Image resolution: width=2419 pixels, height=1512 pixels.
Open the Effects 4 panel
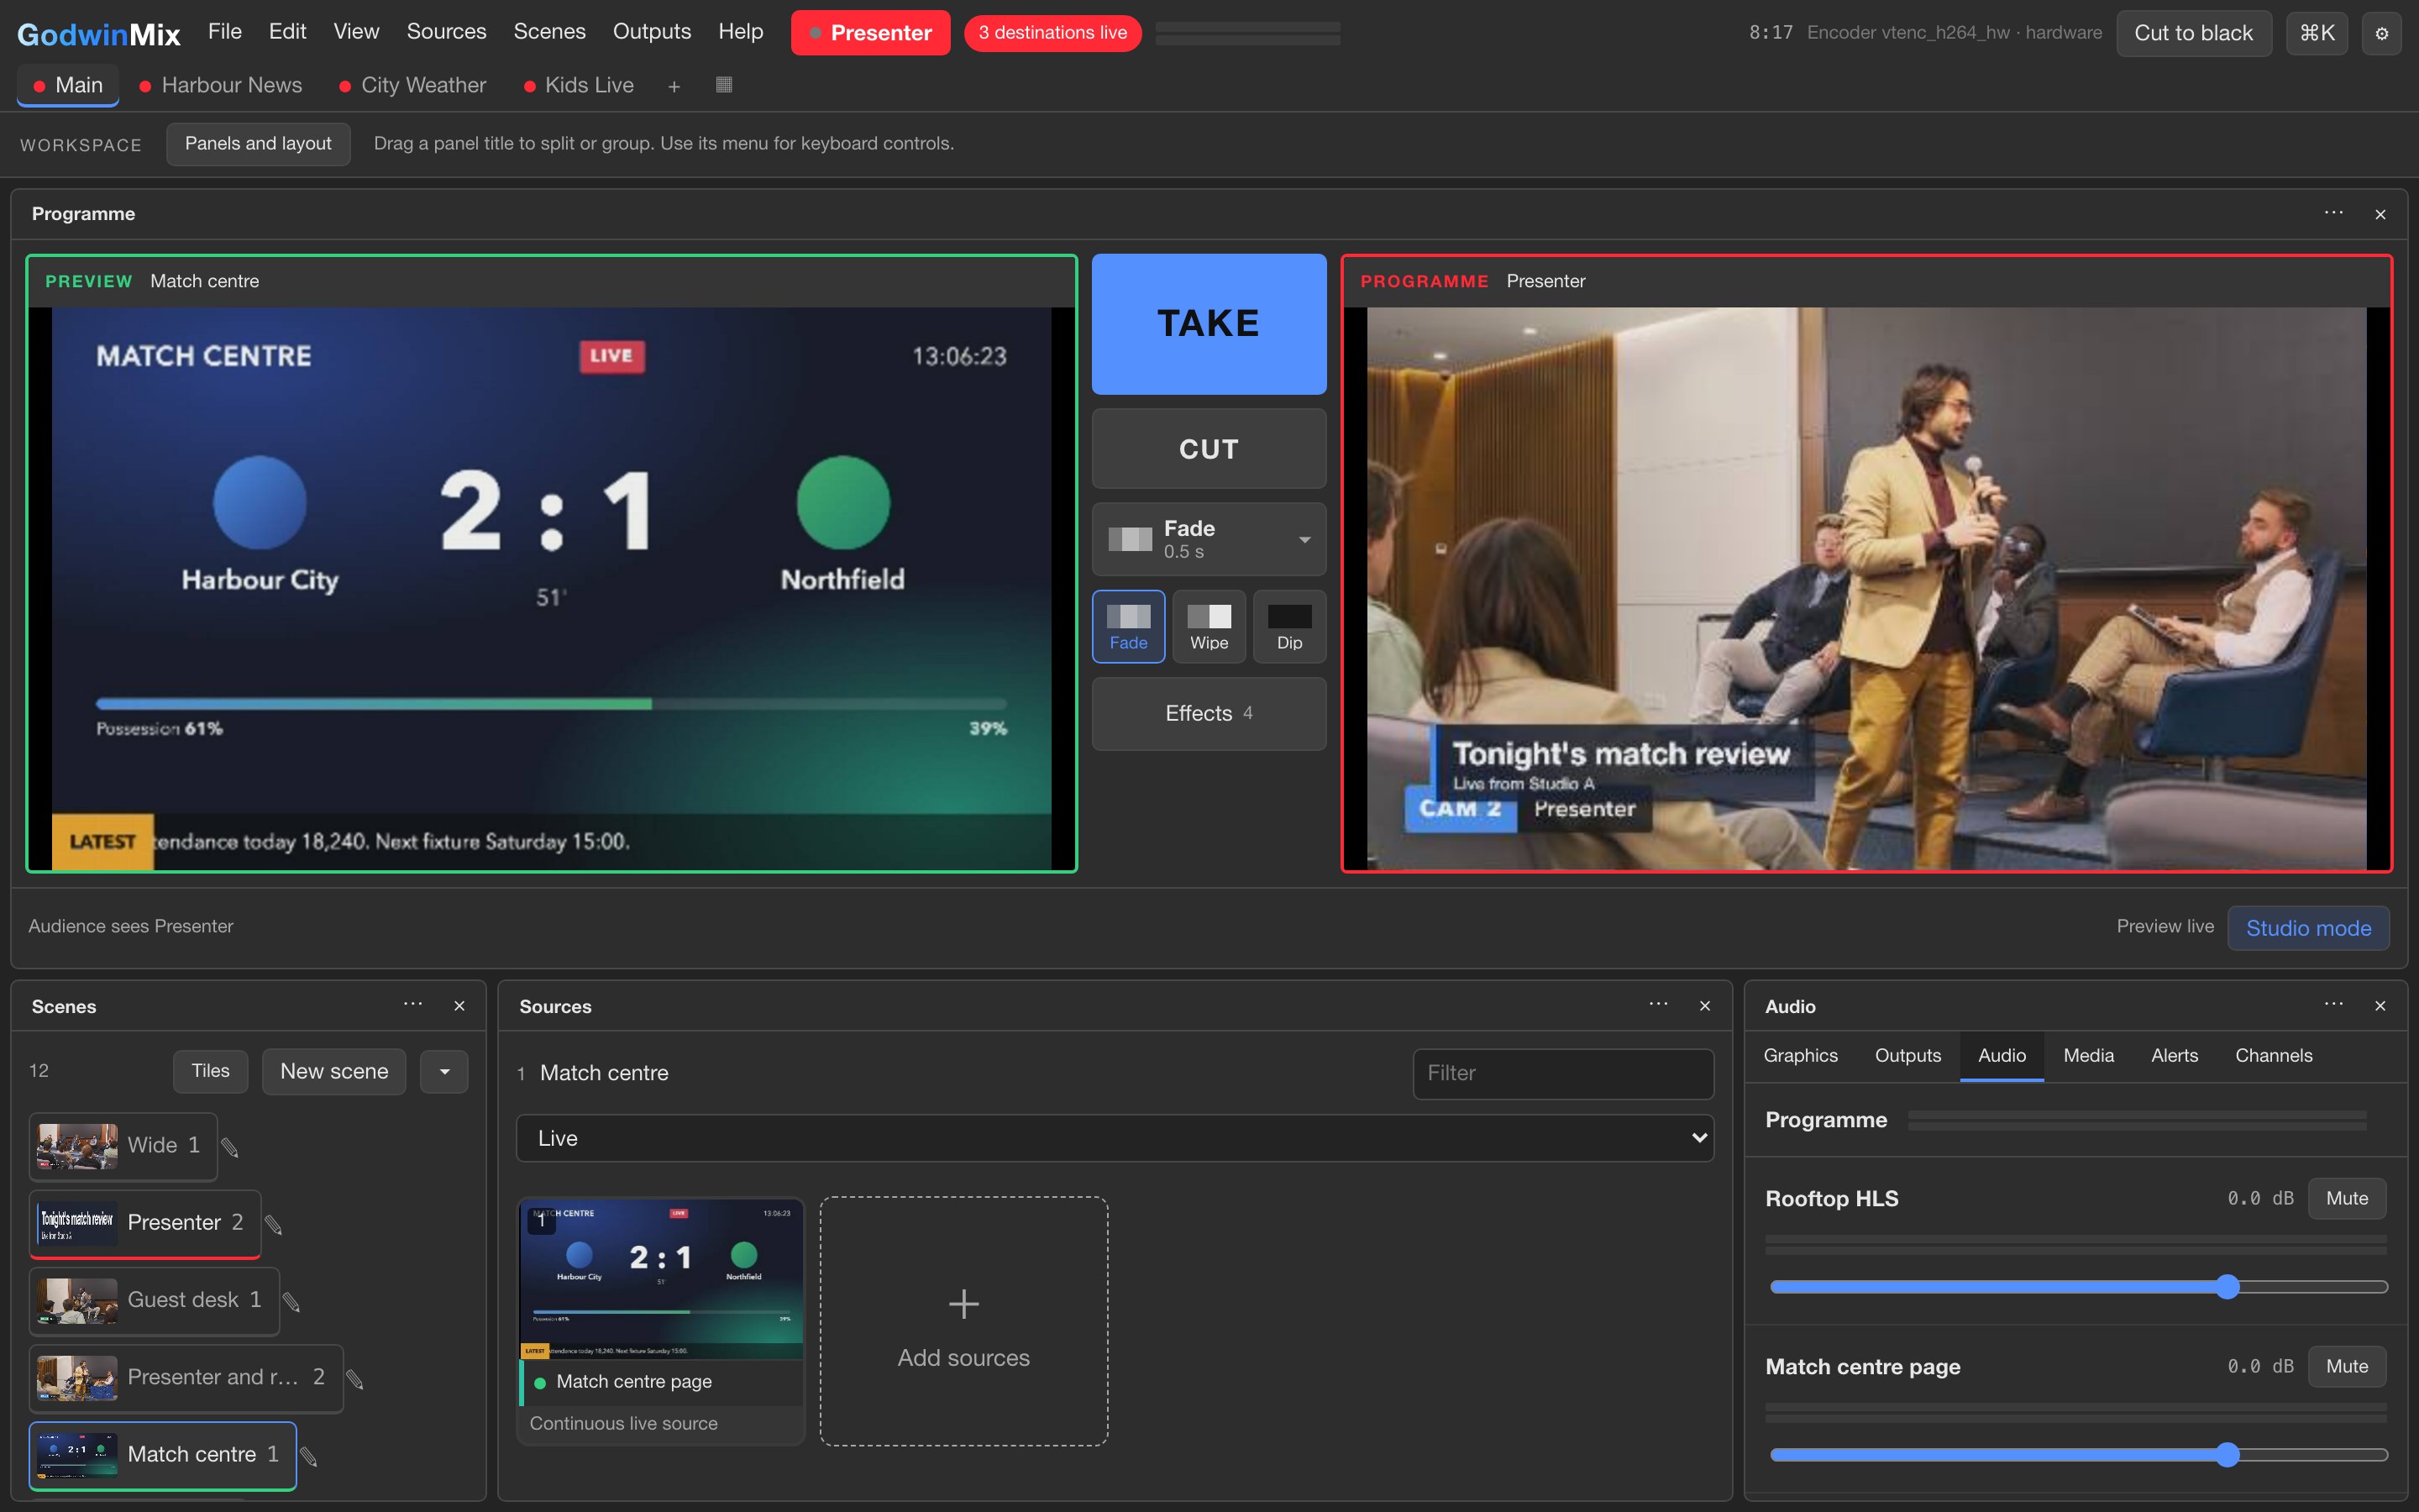tap(1209, 713)
